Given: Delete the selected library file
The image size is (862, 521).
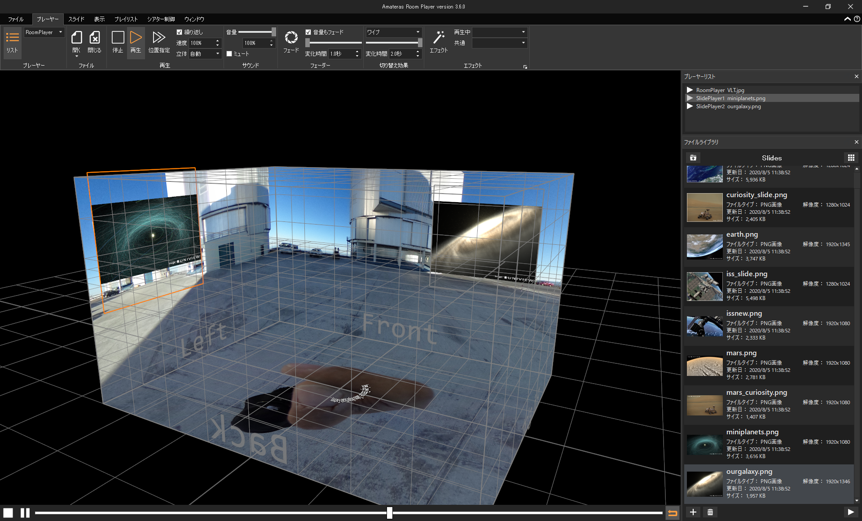Looking at the screenshot, I should [710, 512].
